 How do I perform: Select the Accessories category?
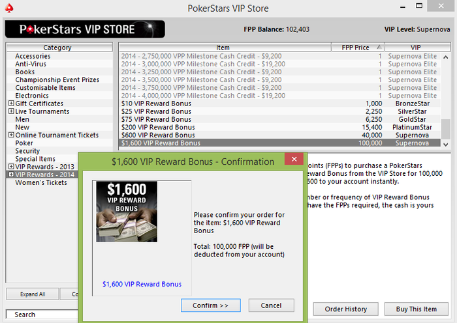pos(33,56)
